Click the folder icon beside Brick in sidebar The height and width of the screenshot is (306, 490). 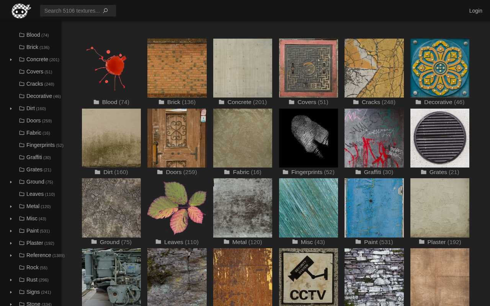coord(22,47)
